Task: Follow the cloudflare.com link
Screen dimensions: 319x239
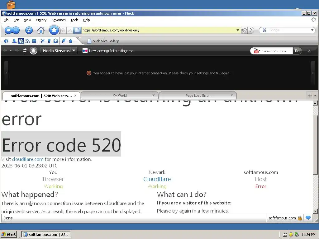Action: click(28, 159)
